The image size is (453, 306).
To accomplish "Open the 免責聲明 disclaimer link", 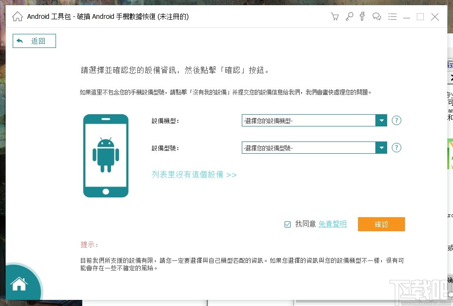I will tap(333, 224).
